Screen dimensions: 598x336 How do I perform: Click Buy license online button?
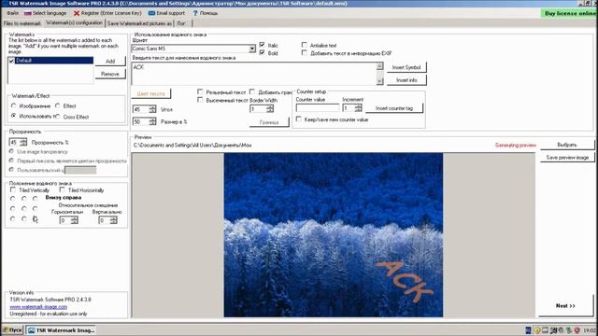pyautogui.click(x=569, y=13)
